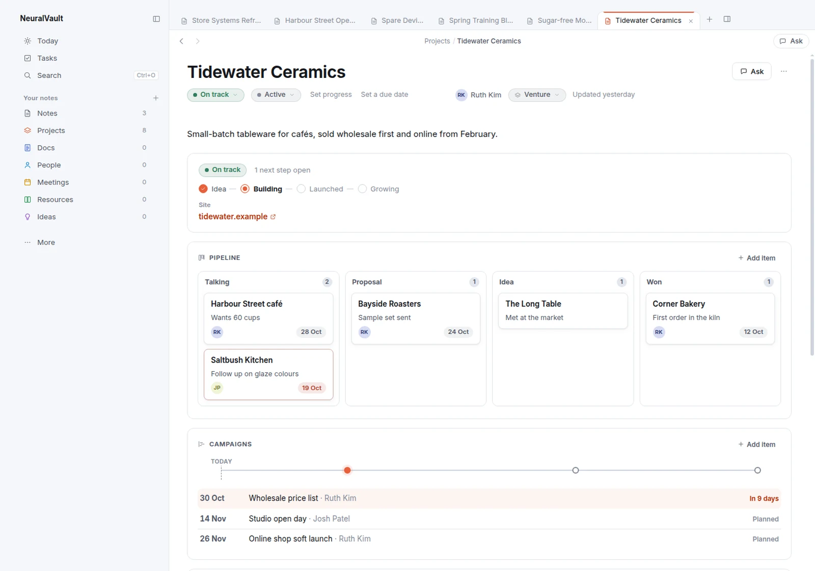The image size is (815, 571).
Task: Go to Projects breadcrumb
Action: 437,41
